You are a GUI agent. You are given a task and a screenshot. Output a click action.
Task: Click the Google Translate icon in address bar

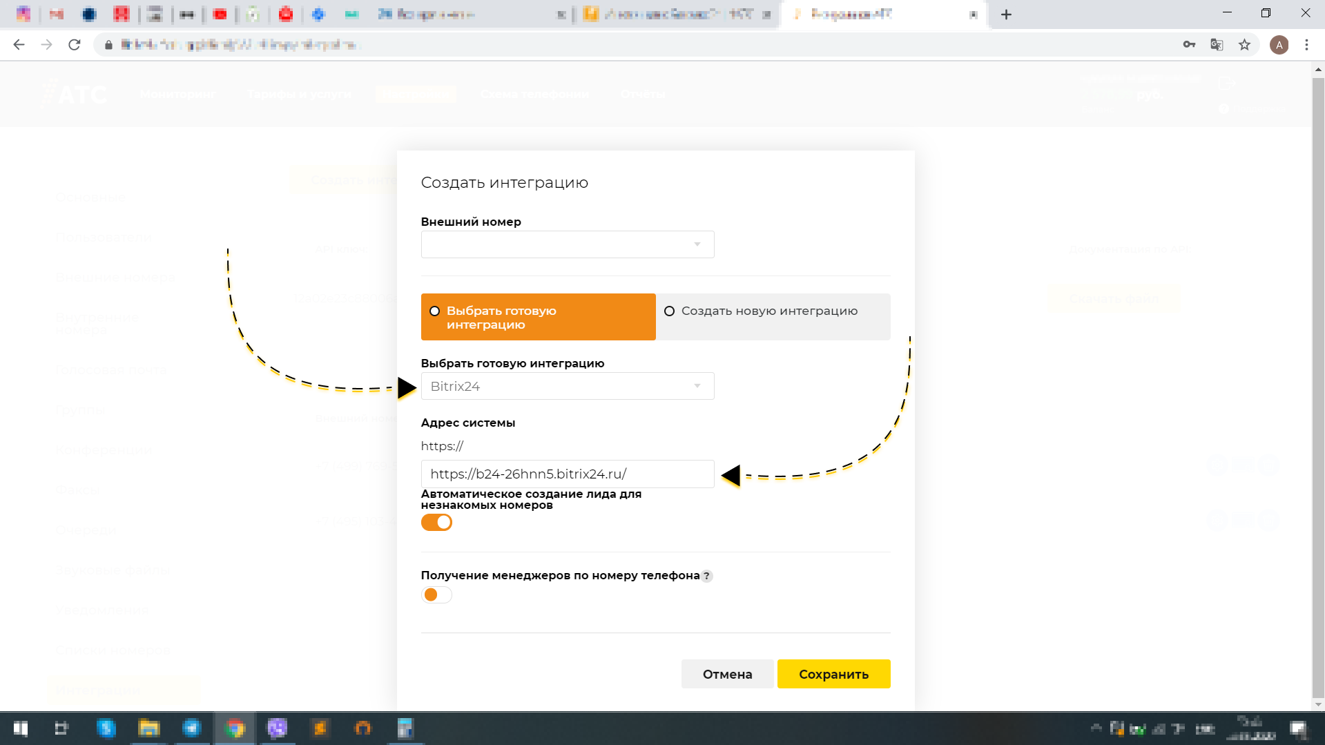(x=1216, y=44)
